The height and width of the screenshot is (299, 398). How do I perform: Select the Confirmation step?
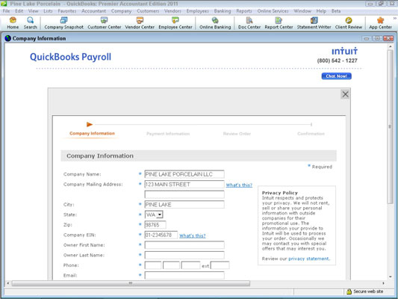click(x=311, y=134)
